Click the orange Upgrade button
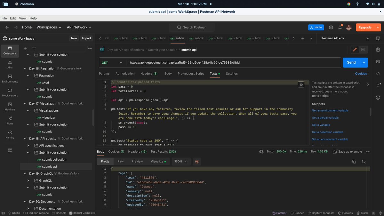 [x=365, y=27]
